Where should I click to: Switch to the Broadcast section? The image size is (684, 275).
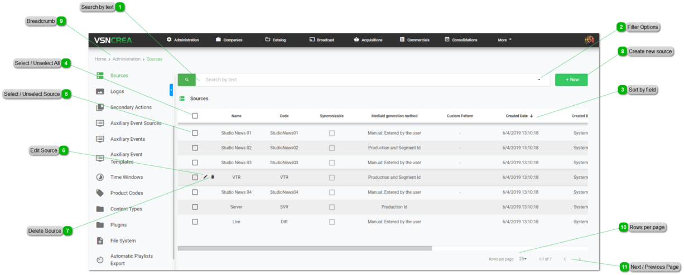pyautogui.click(x=322, y=40)
